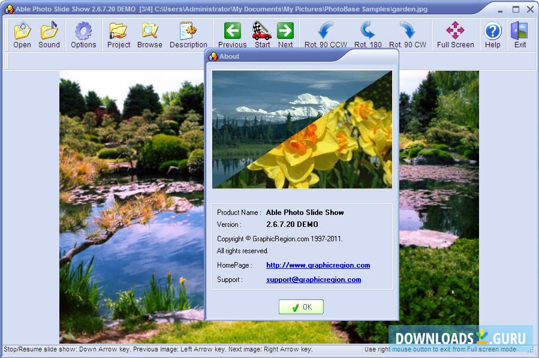Open the graphicregion.com homepage link

[x=318, y=265]
